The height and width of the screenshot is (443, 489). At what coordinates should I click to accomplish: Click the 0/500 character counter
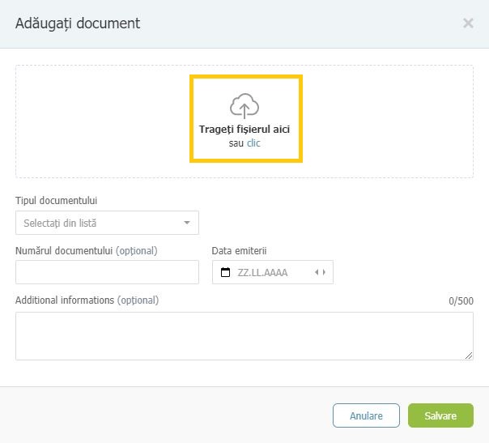pyautogui.click(x=461, y=301)
